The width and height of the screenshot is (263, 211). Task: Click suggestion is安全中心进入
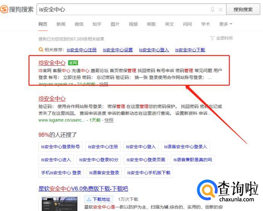(56, 160)
